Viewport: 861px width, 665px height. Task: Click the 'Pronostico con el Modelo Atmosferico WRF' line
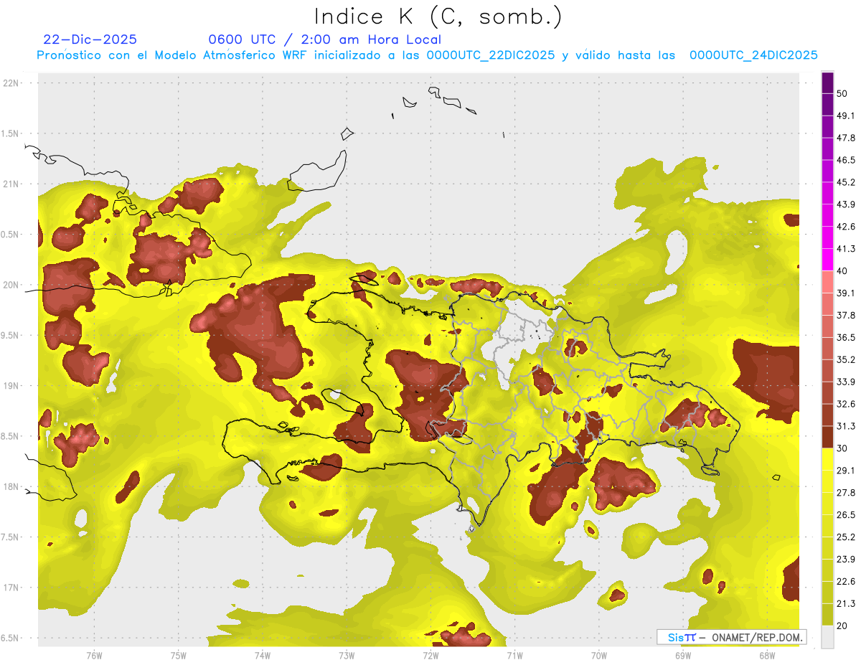coord(427,55)
